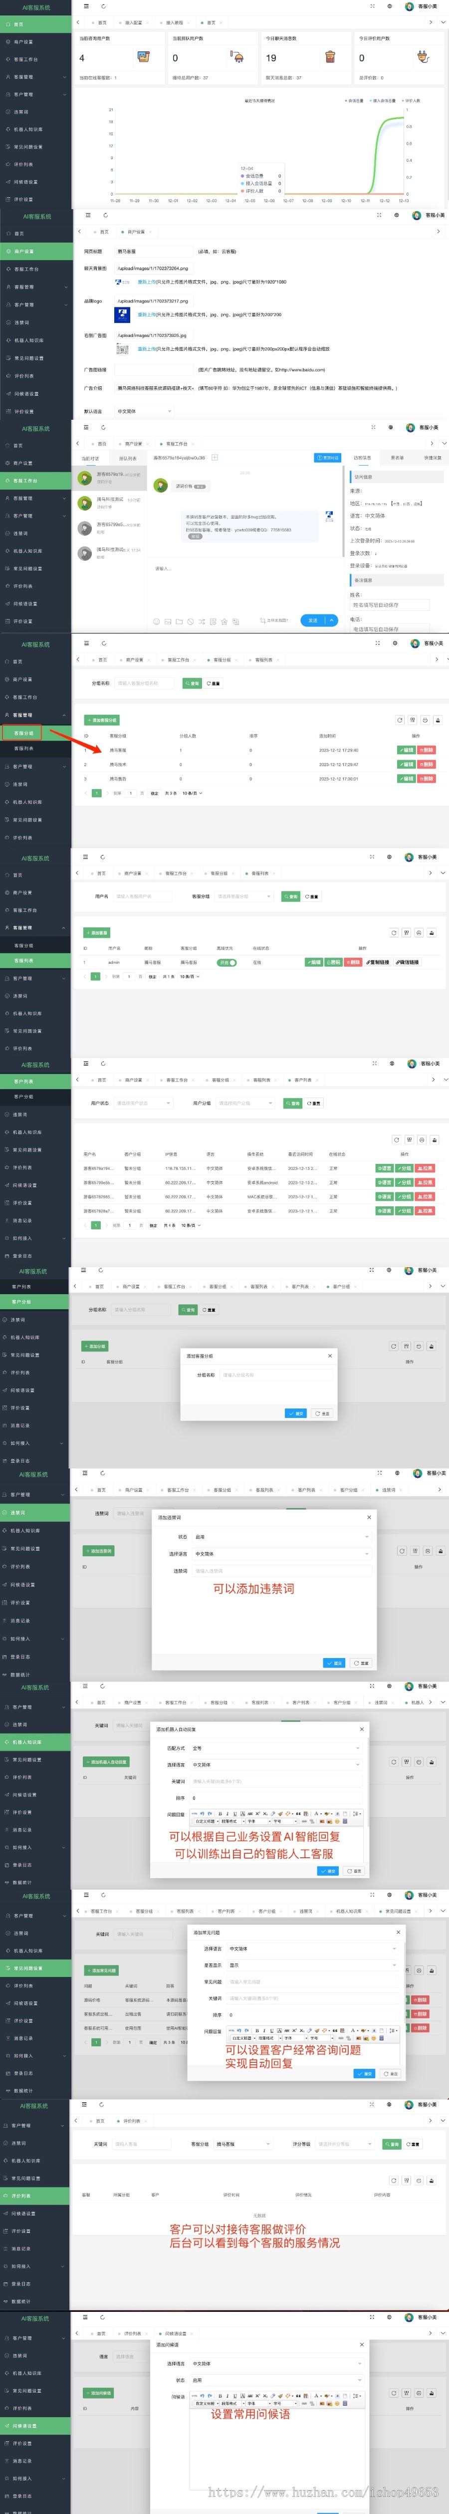Click 违禁词 input in 添加违禁词 dialog
Viewport: 449px width, 2514px height.
pyautogui.click(x=282, y=1570)
